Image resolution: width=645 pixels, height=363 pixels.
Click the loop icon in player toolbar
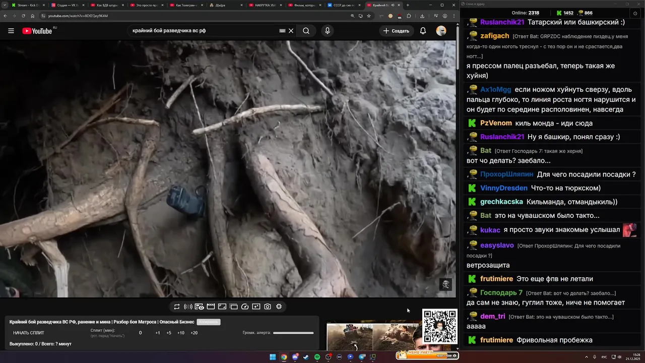(x=177, y=307)
